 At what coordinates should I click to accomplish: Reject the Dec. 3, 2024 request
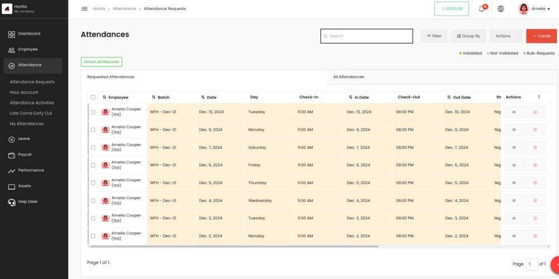point(535,218)
